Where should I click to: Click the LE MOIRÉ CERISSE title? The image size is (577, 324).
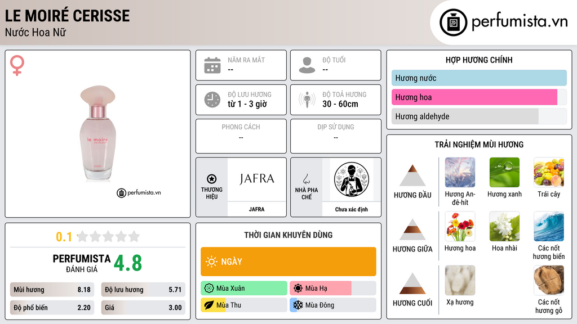coord(68,16)
